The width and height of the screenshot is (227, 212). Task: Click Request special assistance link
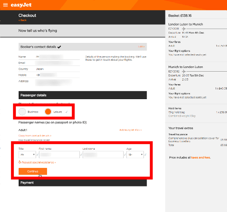pyautogui.click(x=39, y=162)
